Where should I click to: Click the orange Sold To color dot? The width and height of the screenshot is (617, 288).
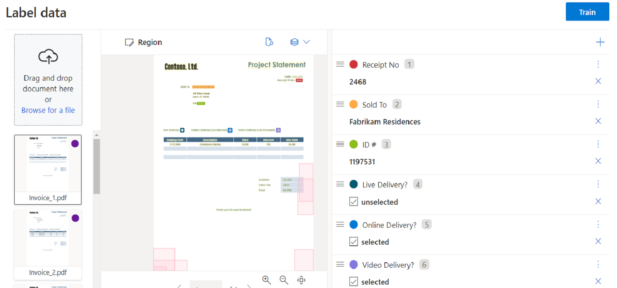click(x=354, y=104)
